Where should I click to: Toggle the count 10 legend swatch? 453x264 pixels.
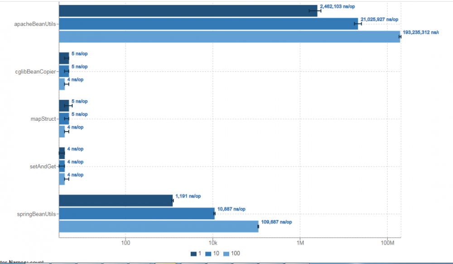click(x=208, y=254)
